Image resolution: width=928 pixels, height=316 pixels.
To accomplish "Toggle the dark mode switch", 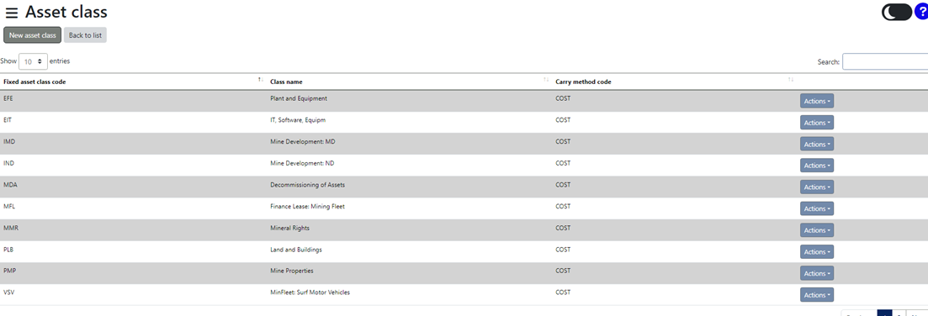I will point(897,12).
